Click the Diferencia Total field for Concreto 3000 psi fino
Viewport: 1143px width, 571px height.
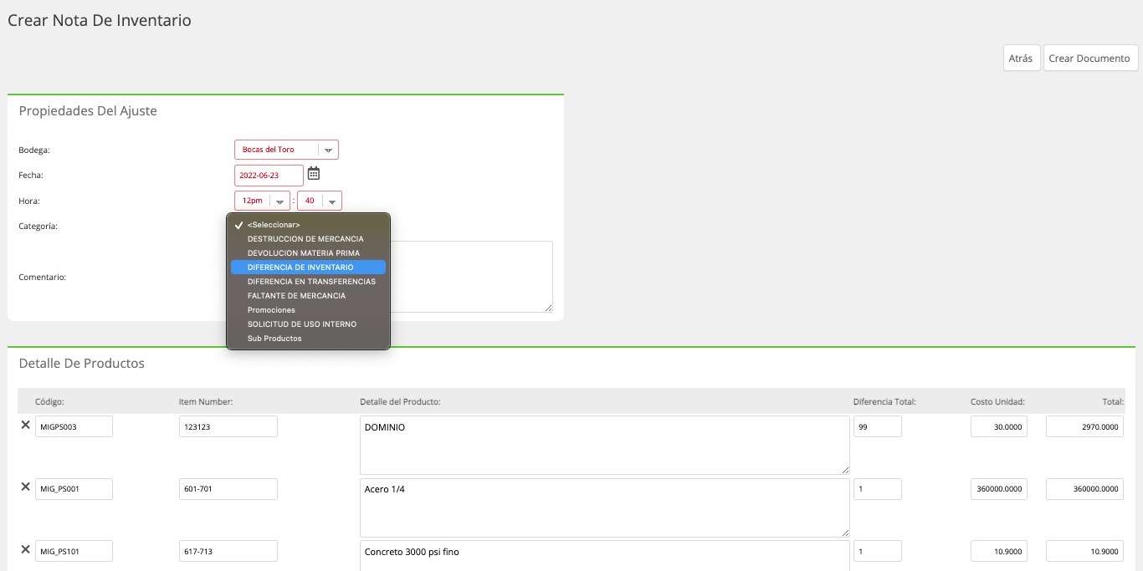(878, 551)
